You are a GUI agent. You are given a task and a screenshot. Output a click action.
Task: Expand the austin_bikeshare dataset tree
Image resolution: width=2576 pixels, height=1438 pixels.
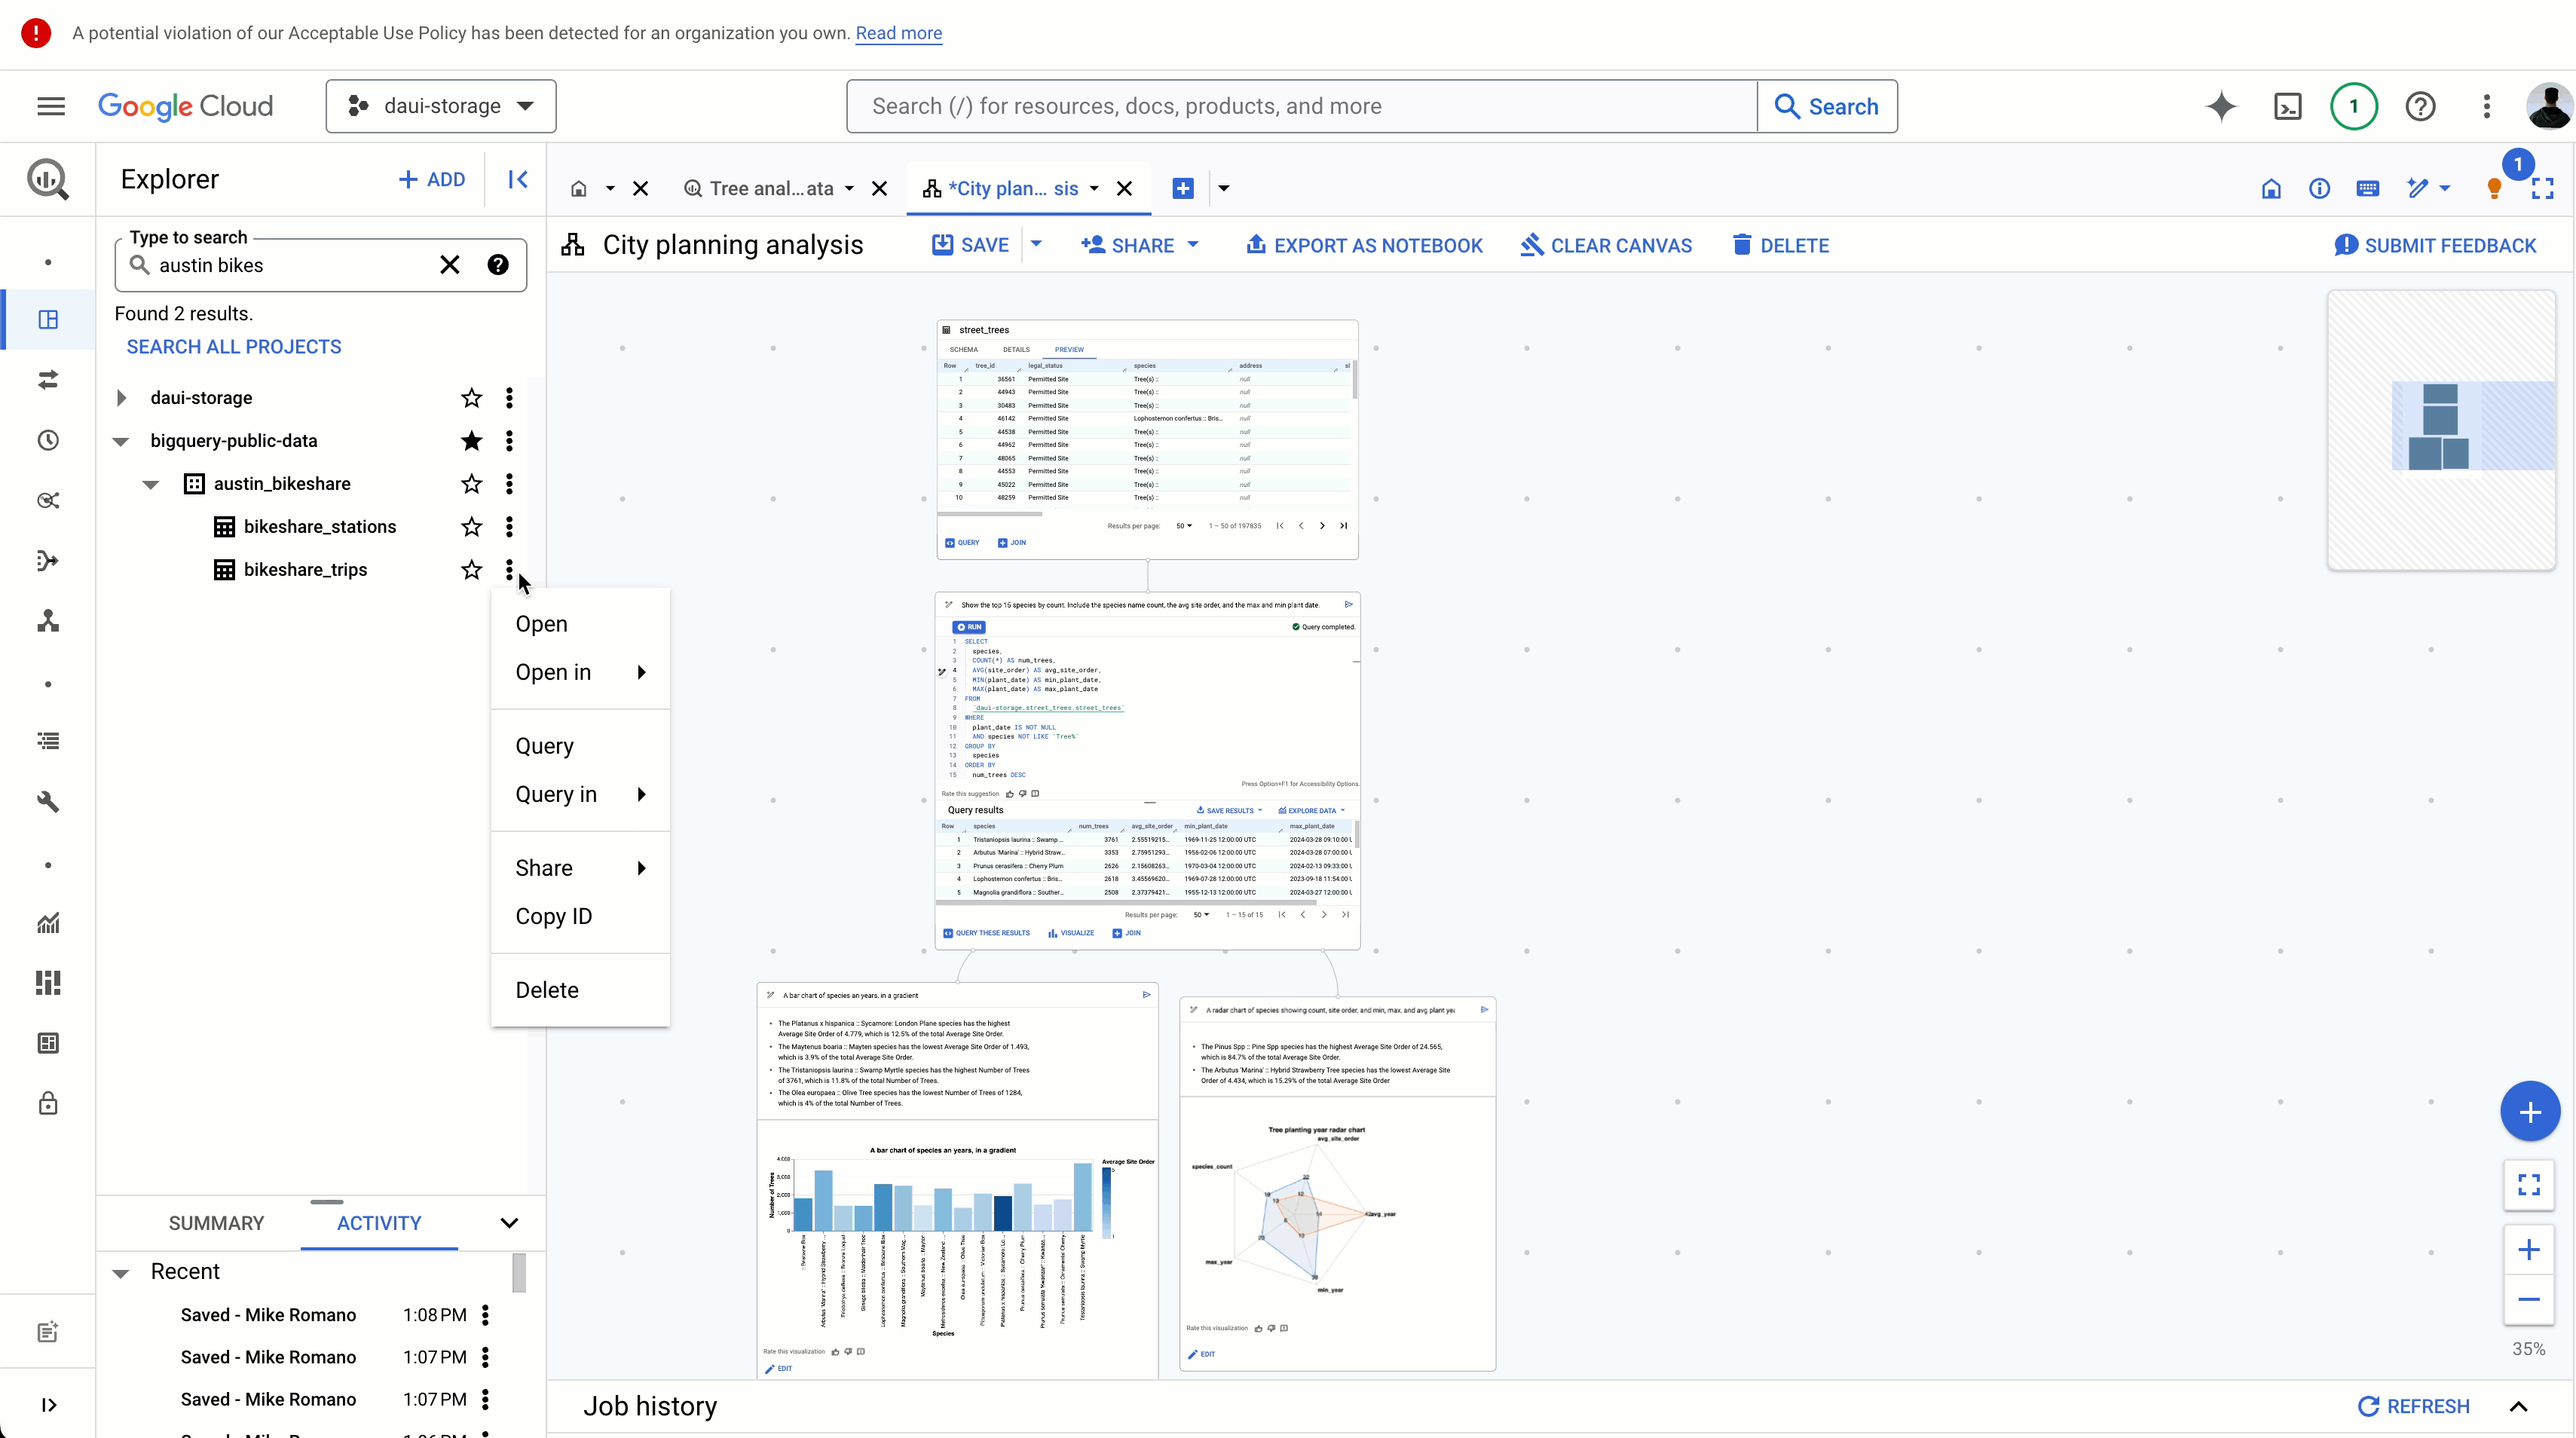tap(151, 483)
